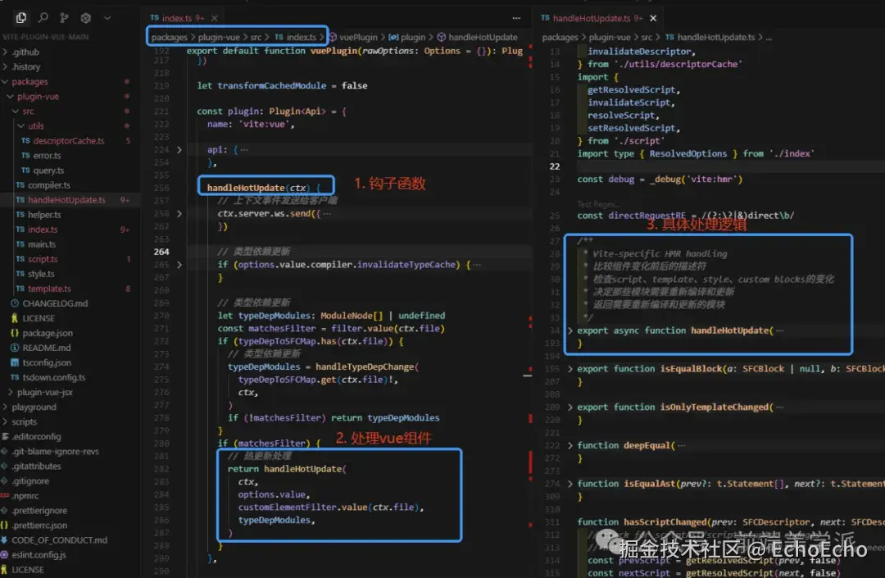Open main.ts in the explorer

pos(42,243)
